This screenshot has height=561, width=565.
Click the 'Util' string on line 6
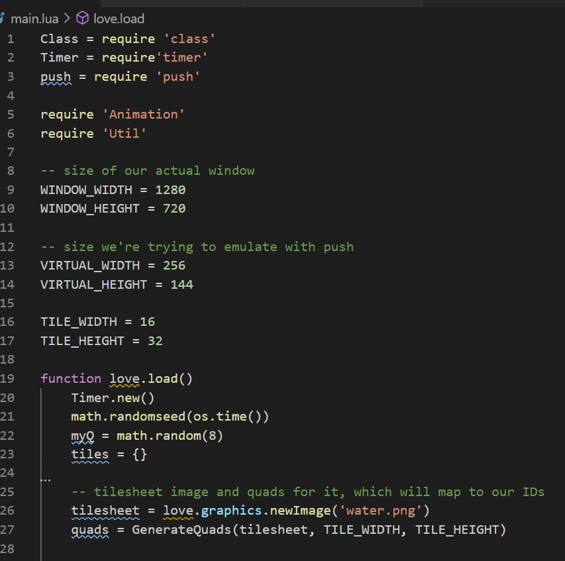coord(125,134)
